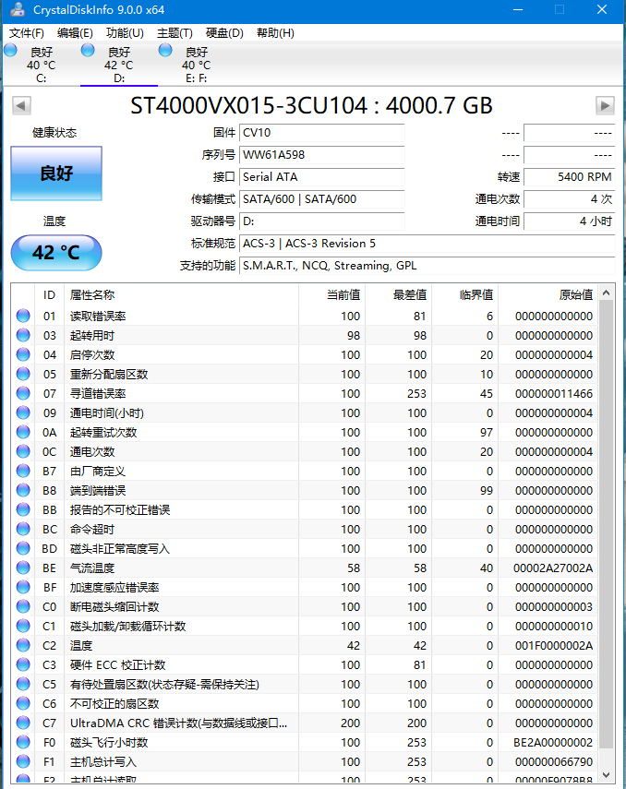The height and width of the screenshot is (789, 626).
Task: Go to previous disk with left arrow
Action: (21, 106)
